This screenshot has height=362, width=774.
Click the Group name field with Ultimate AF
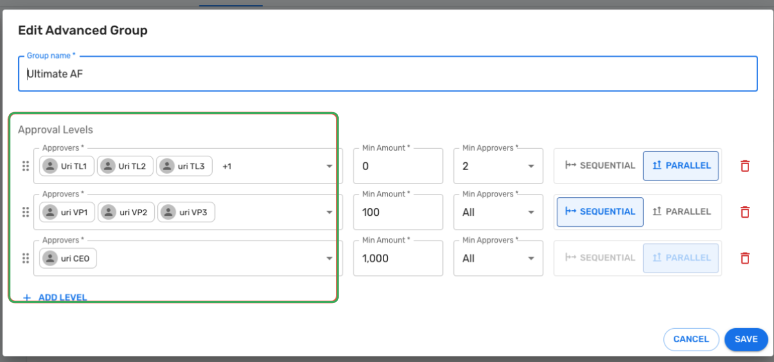388,74
